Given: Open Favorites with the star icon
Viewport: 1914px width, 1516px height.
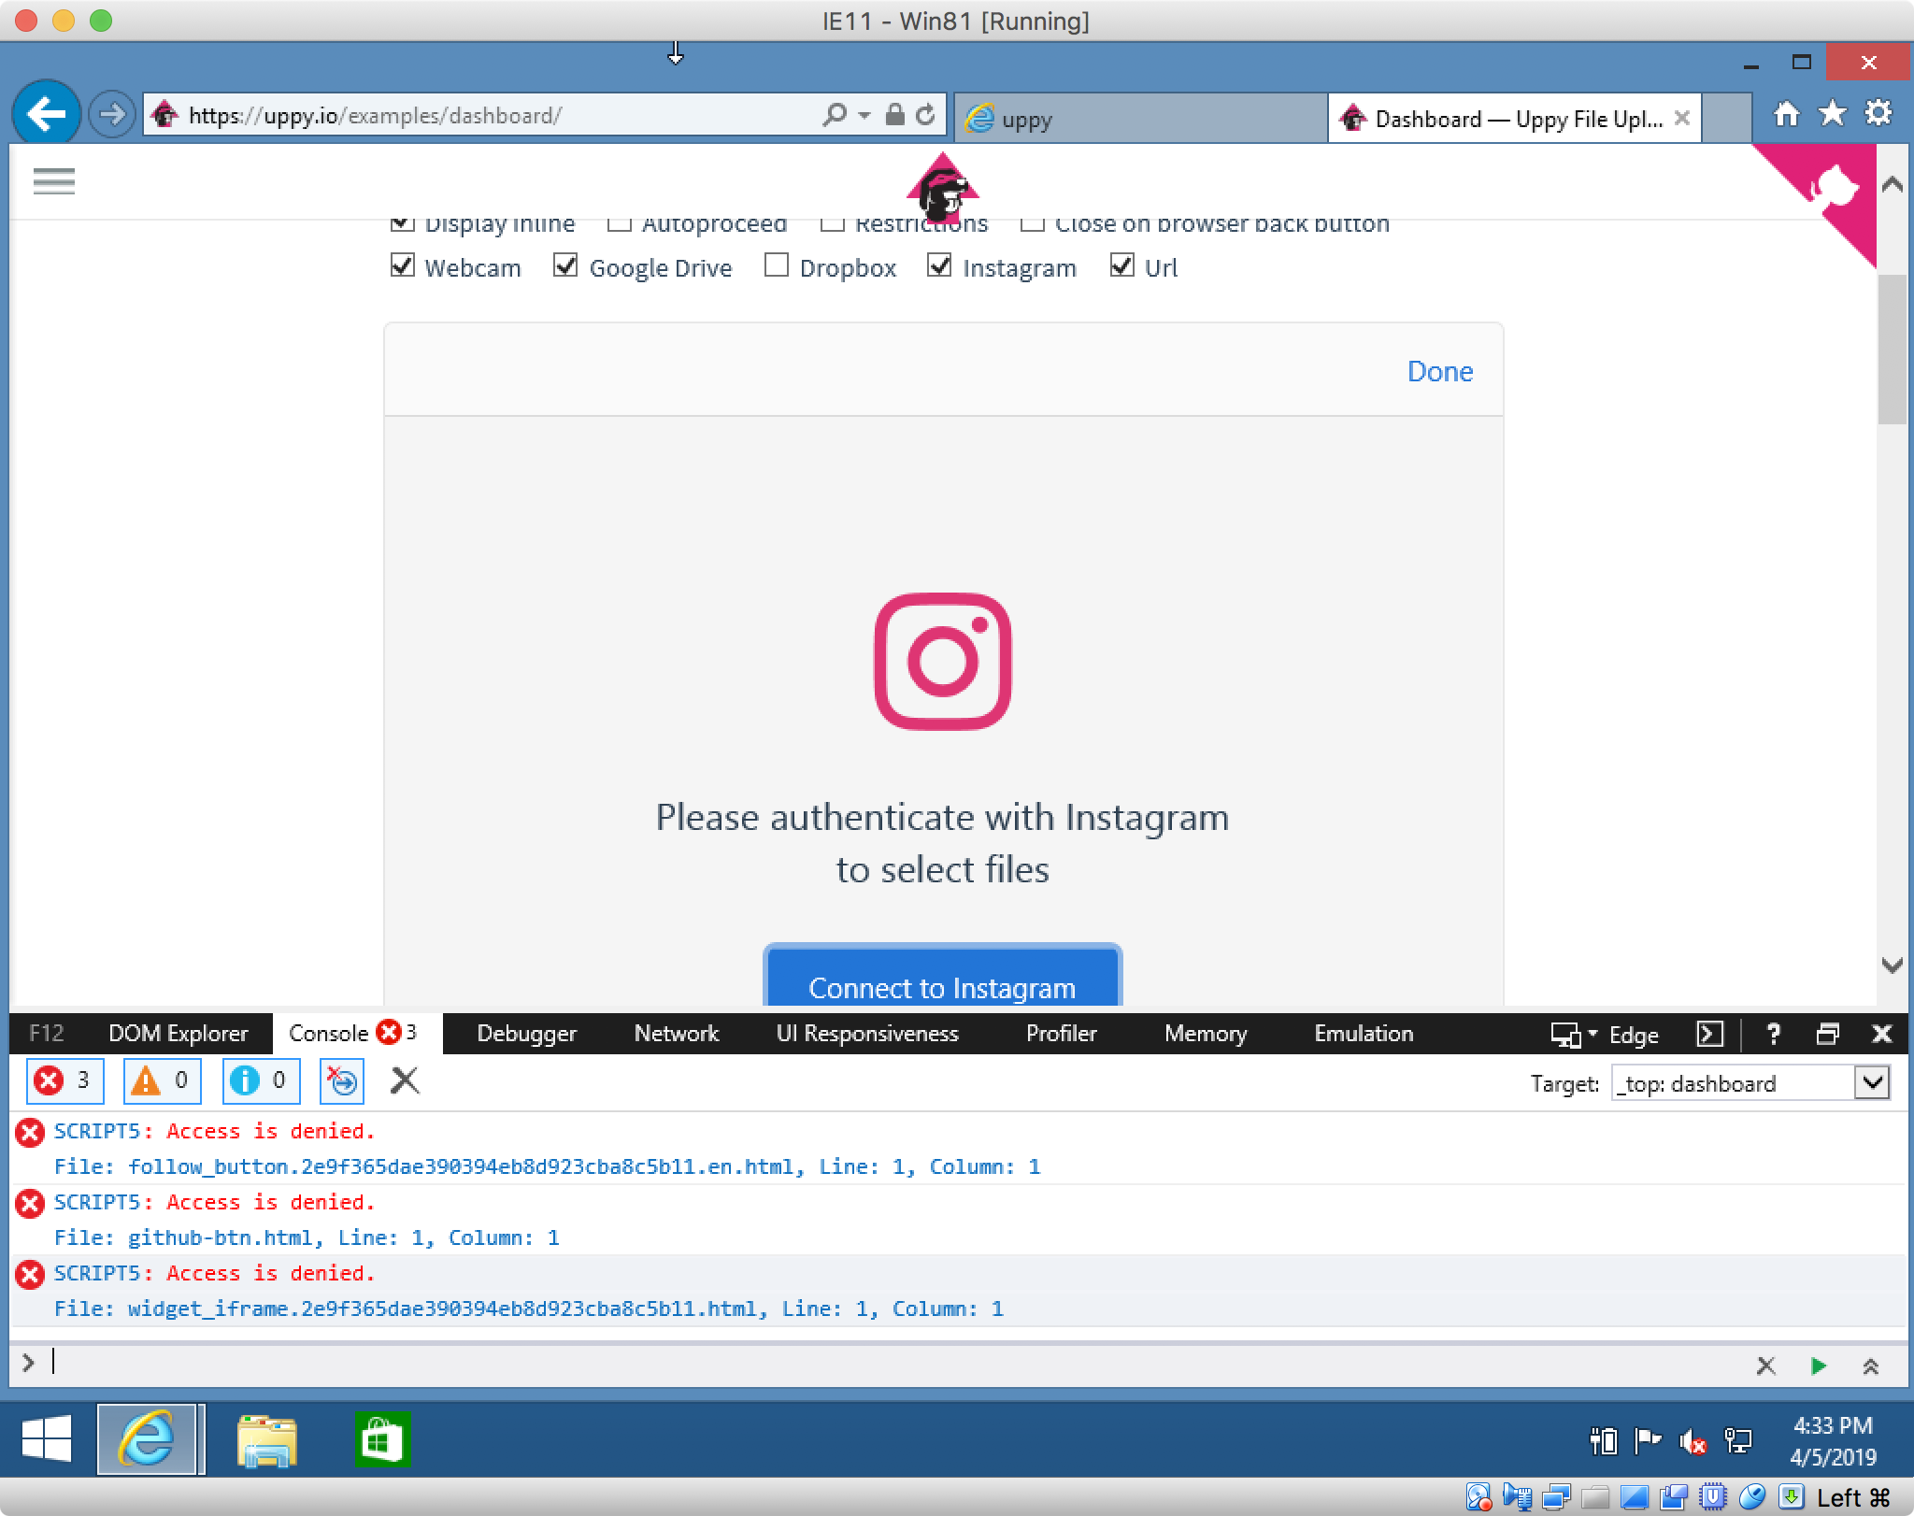Looking at the screenshot, I should [1832, 114].
